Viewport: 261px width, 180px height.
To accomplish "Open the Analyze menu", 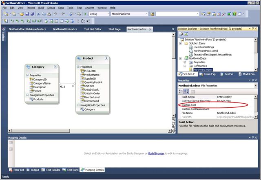I will click(90, 8).
